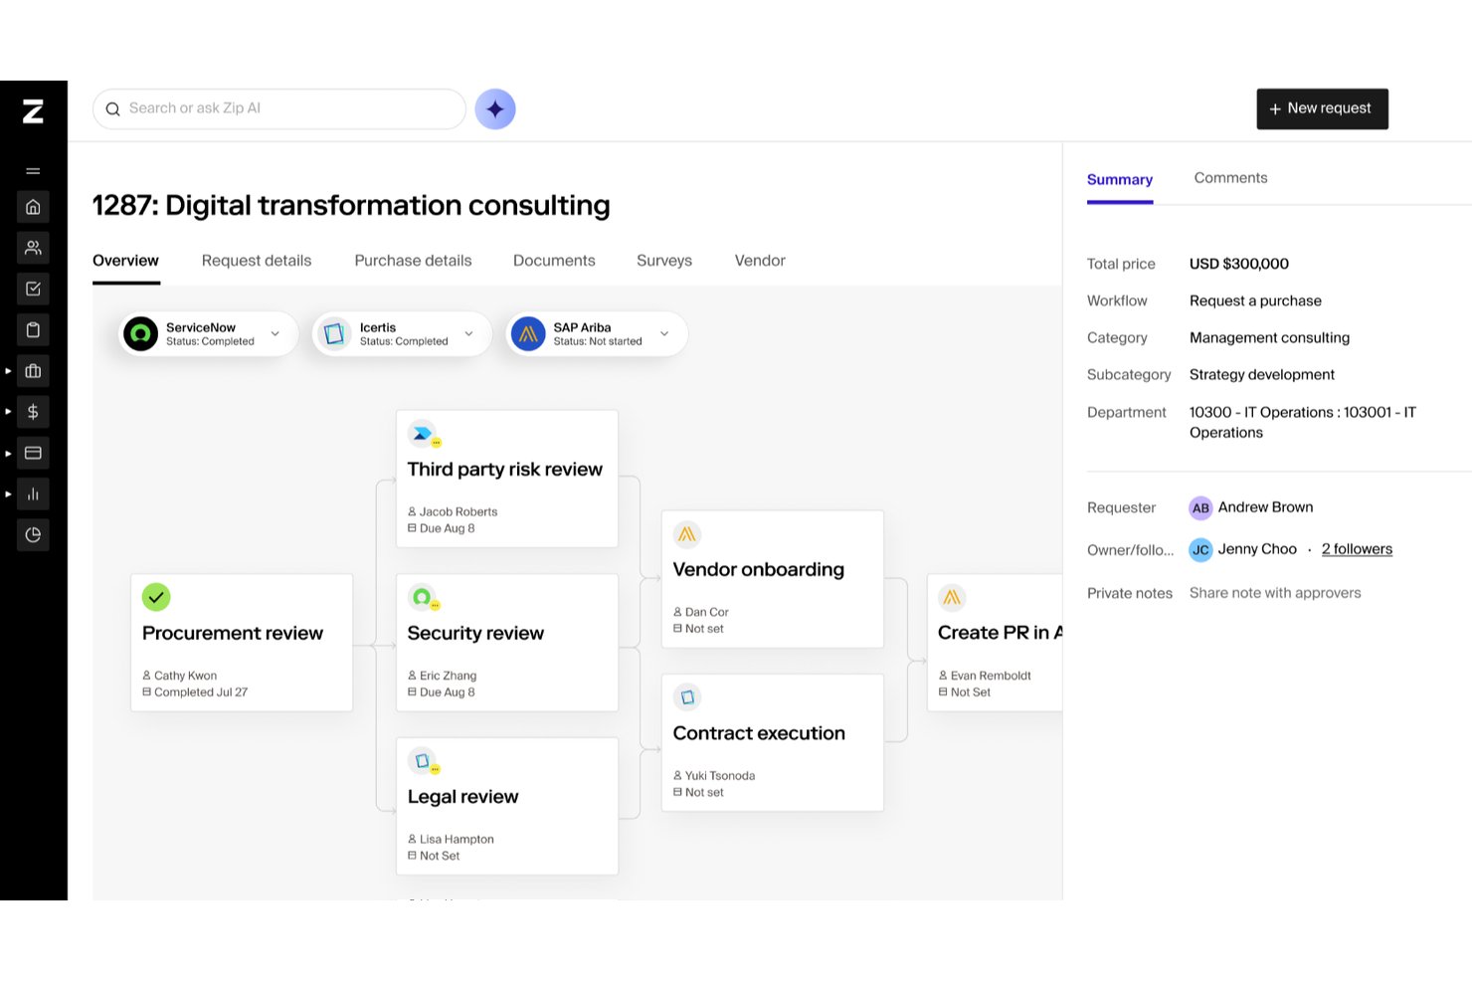This screenshot has height=982, width=1472.
Task: Click the SAP Ariba logo icon
Action: pos(528,334)
